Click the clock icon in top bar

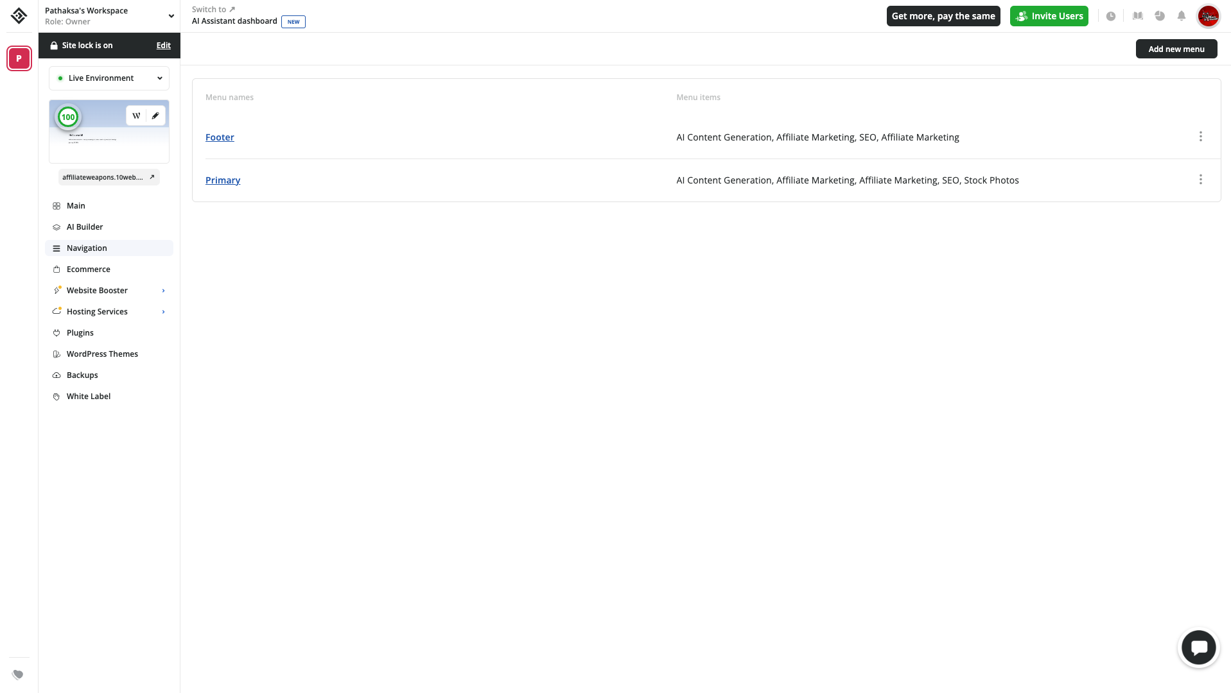(1110, 16)
